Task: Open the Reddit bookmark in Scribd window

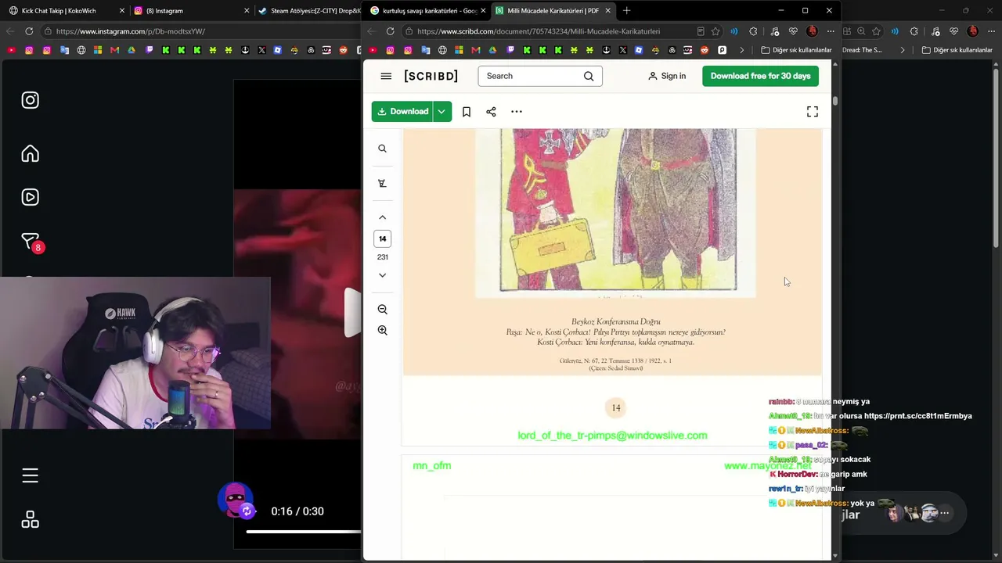Action: (705, 50)
